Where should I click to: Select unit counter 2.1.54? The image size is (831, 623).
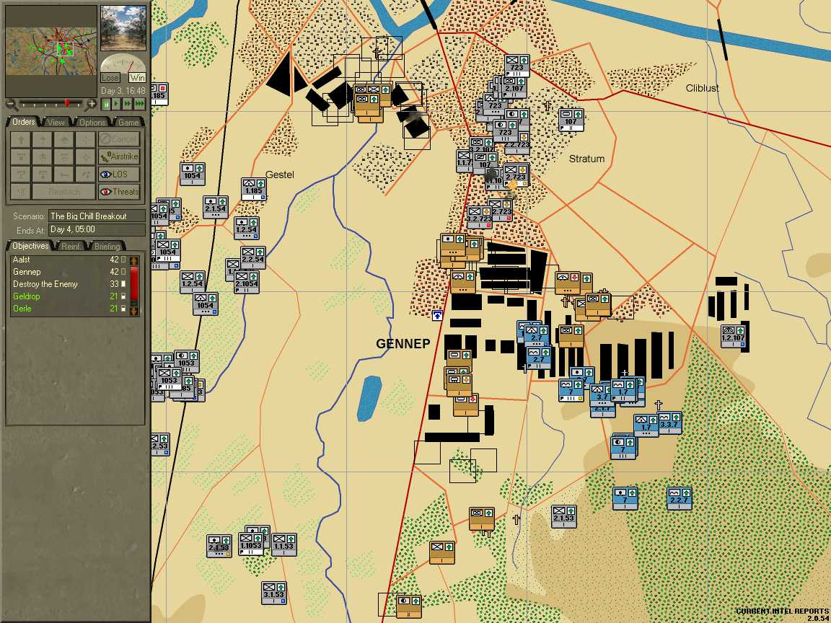215,207
